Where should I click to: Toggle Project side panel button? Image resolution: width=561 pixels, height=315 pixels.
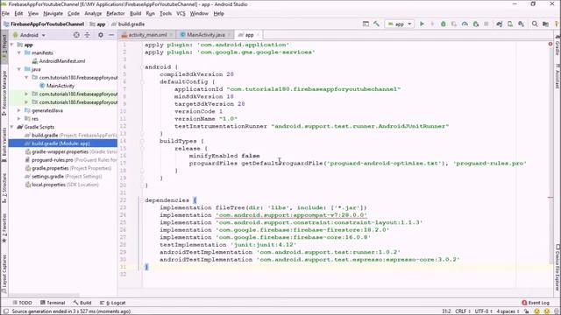pyautogui.click(x=4, y=48)
